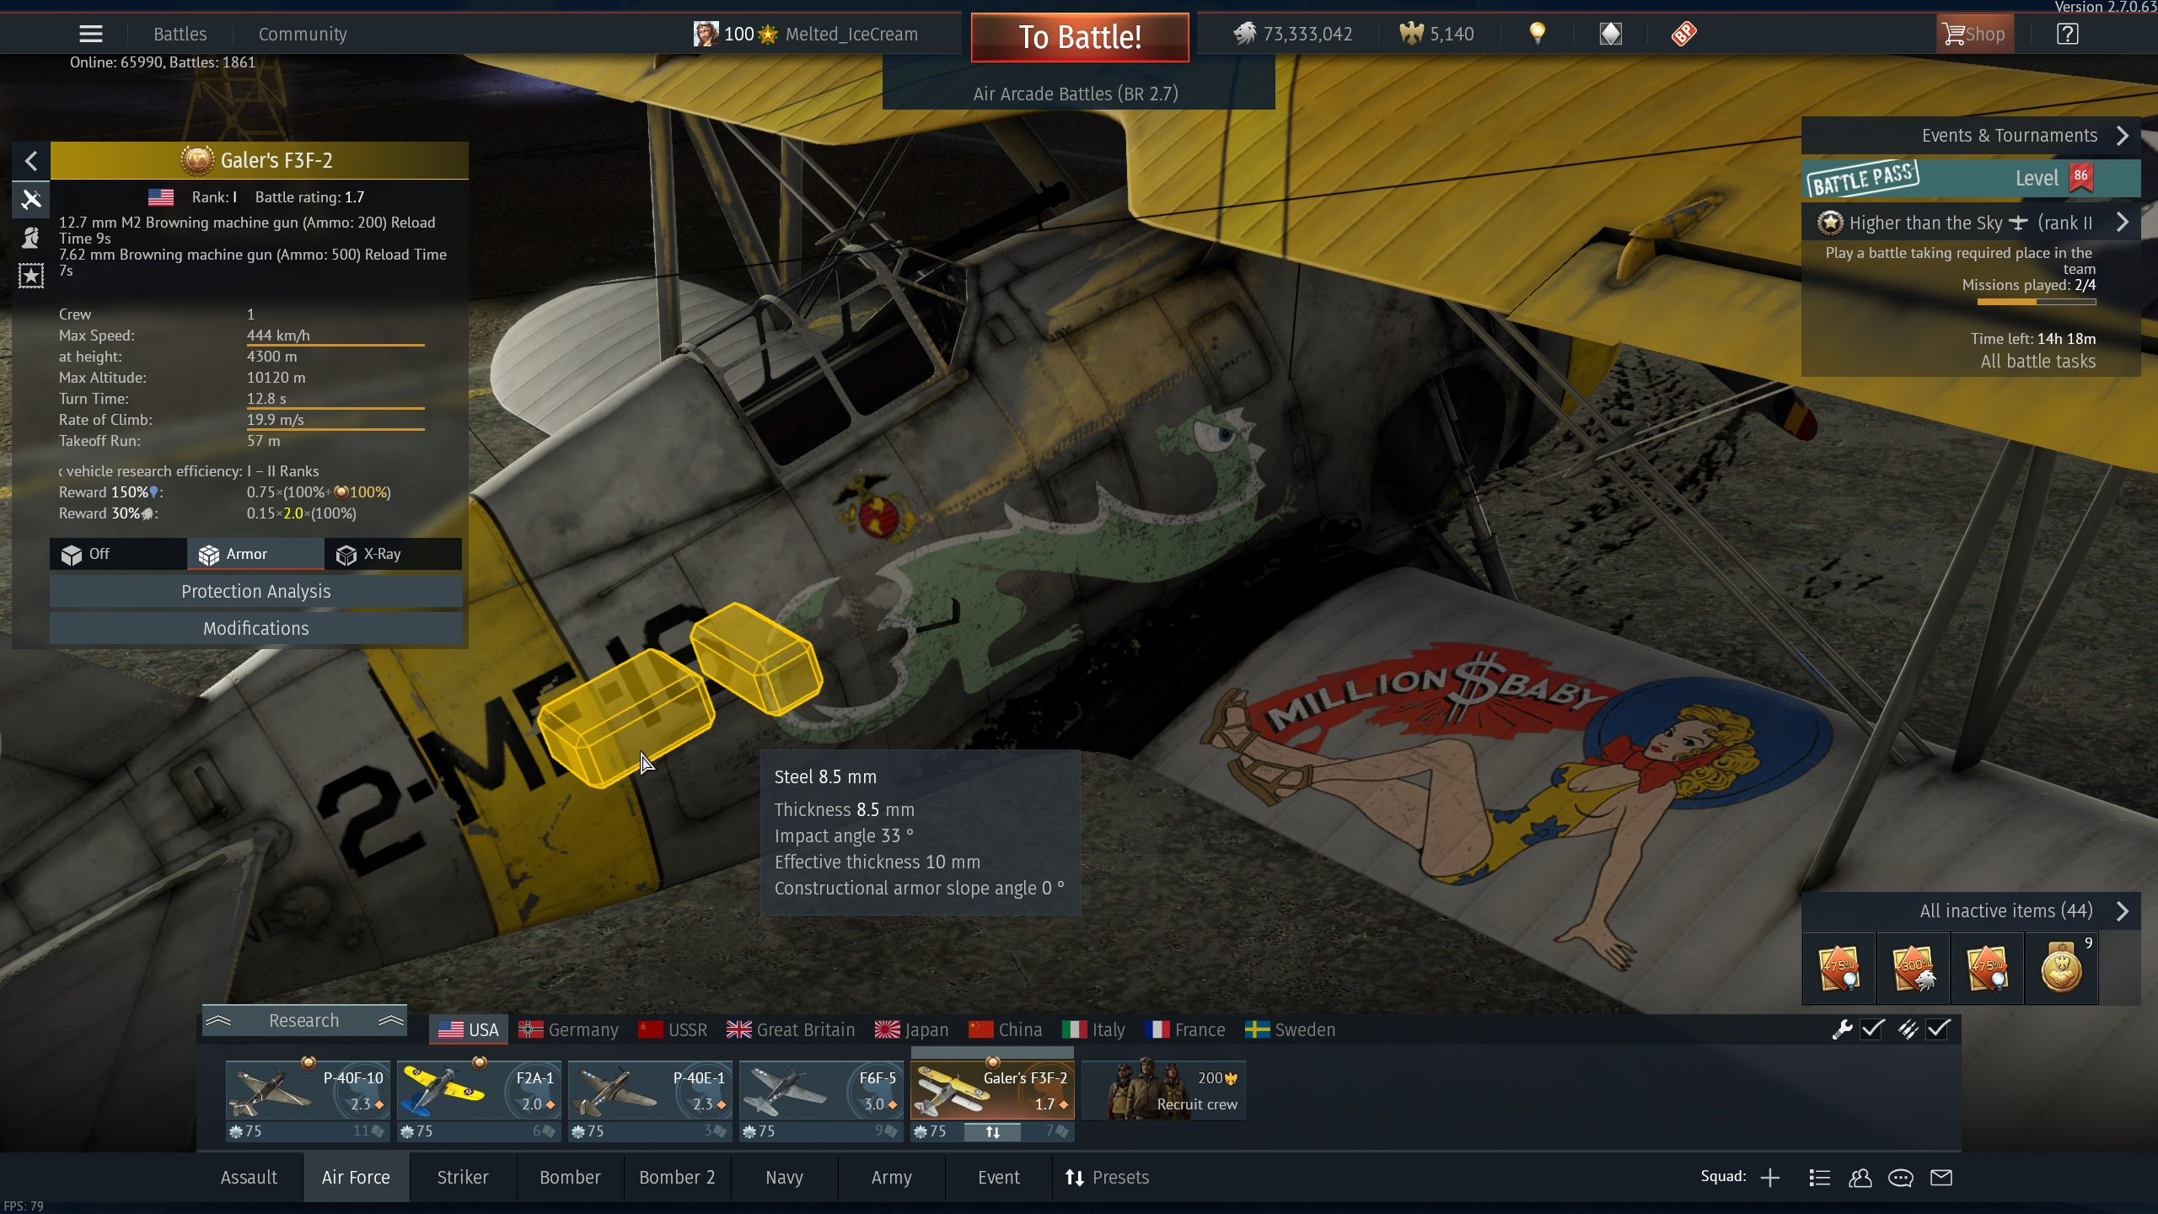Screen dimensions: 2158x1214
Task: Select the China nation tab
Action: (x=1005, y=1029)
